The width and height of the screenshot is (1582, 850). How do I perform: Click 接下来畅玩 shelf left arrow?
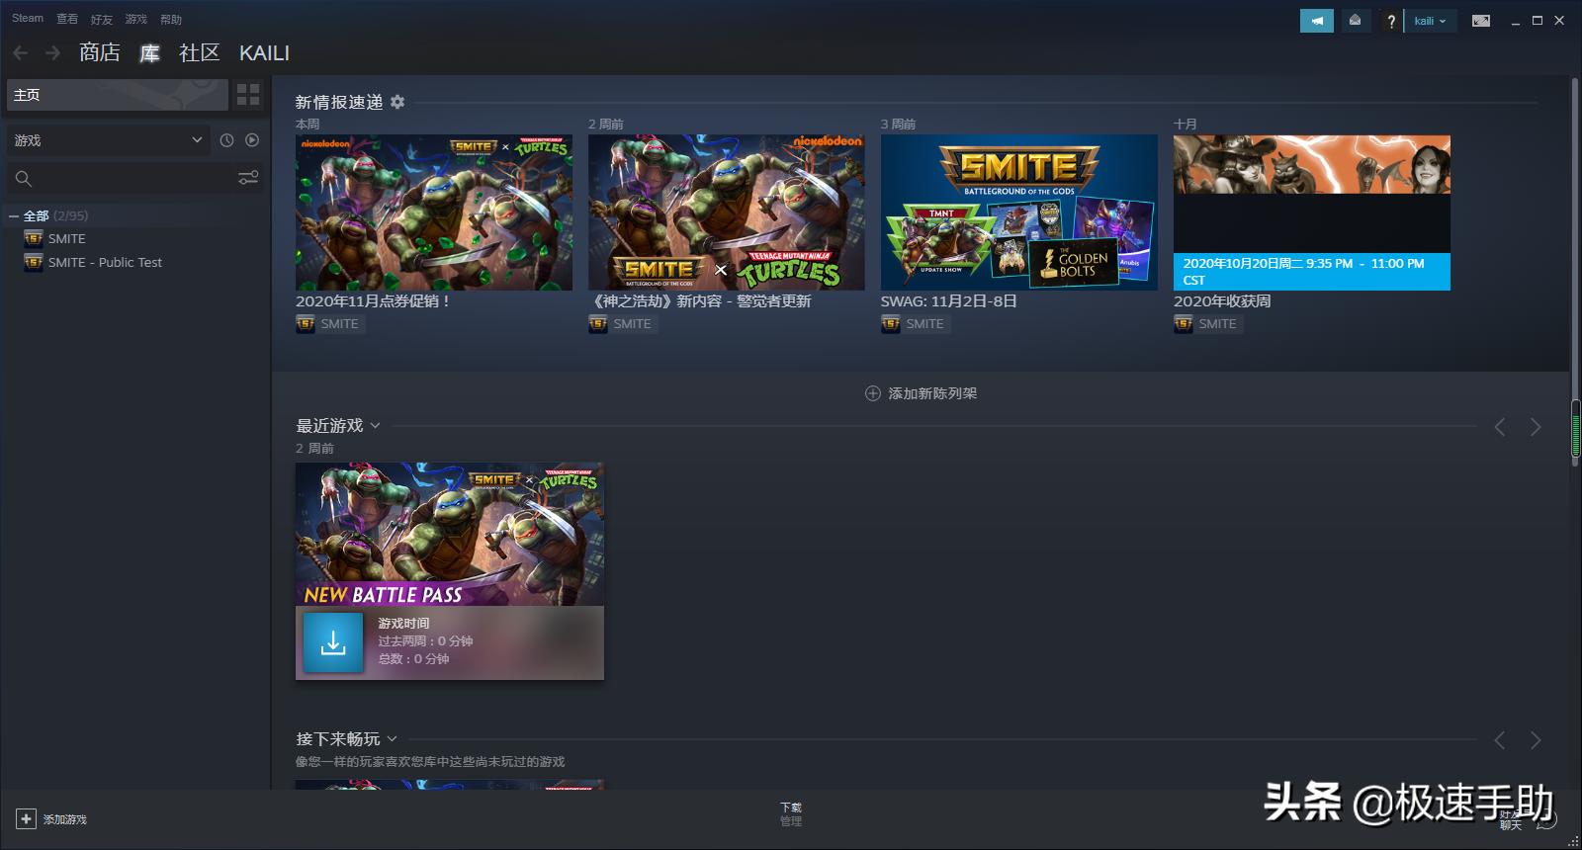click(1500, 740)
